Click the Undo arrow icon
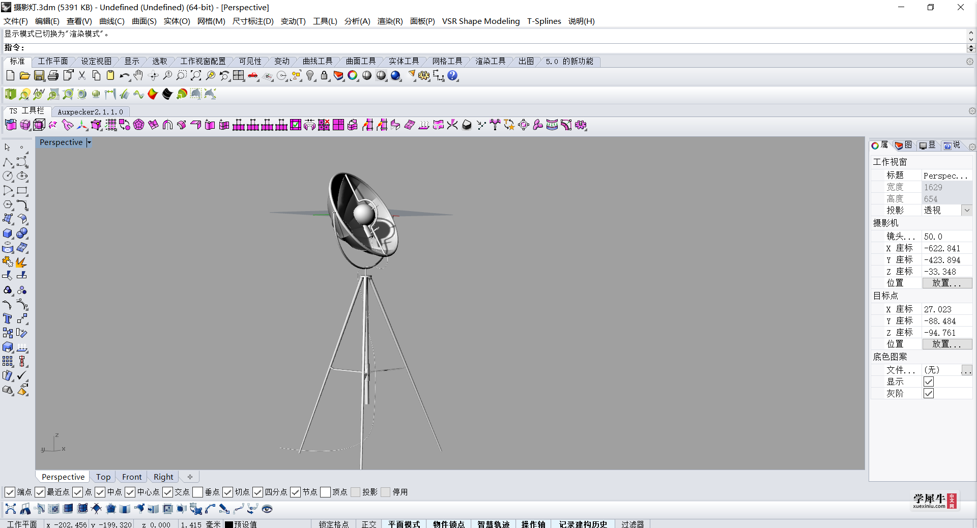This screenshot has height=528, width=977. (x=124, y=76)
